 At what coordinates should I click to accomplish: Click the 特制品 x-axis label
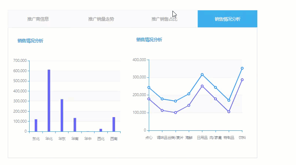tap(229, 138)
